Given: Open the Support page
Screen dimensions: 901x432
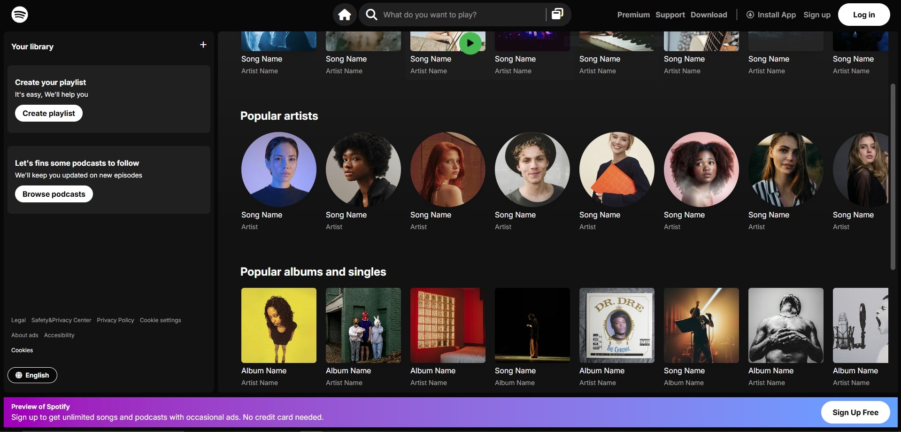Looking at the screenshot, I should pos(670,15).
